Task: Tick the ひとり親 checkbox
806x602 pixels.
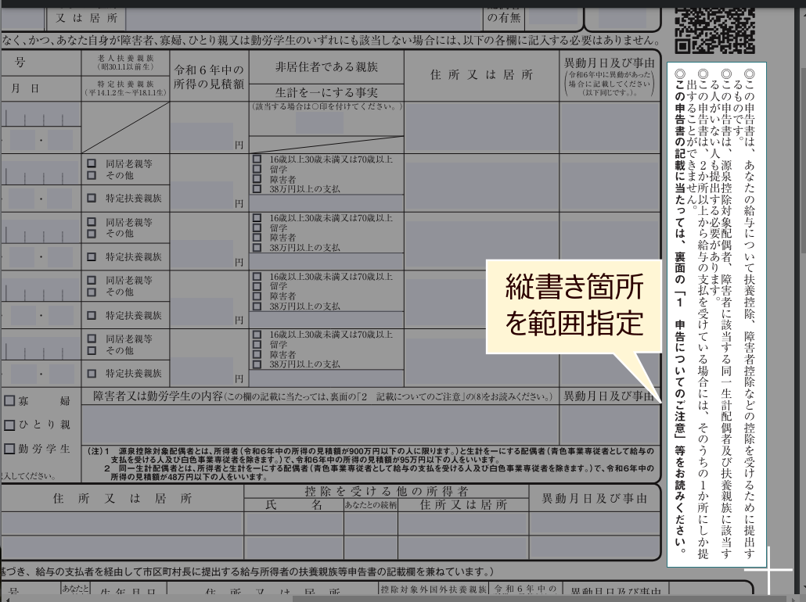Action: click(10, 425)
